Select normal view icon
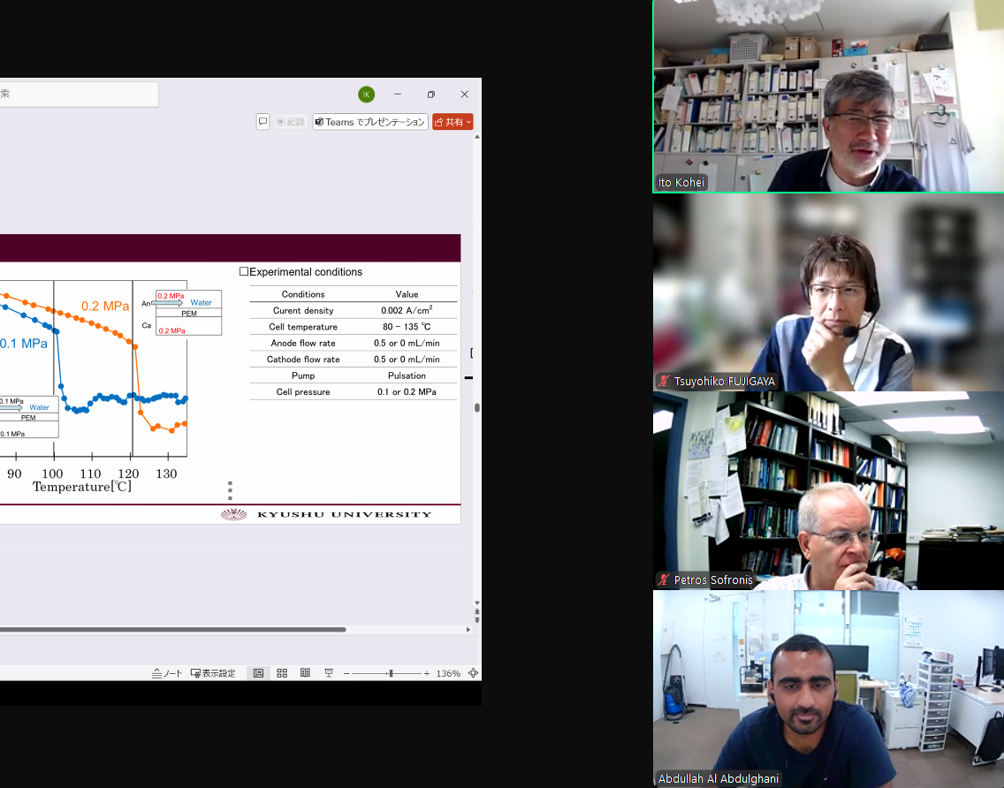Image resolution: width=1004 pixels, height=788 pixels. pos(258,673)
